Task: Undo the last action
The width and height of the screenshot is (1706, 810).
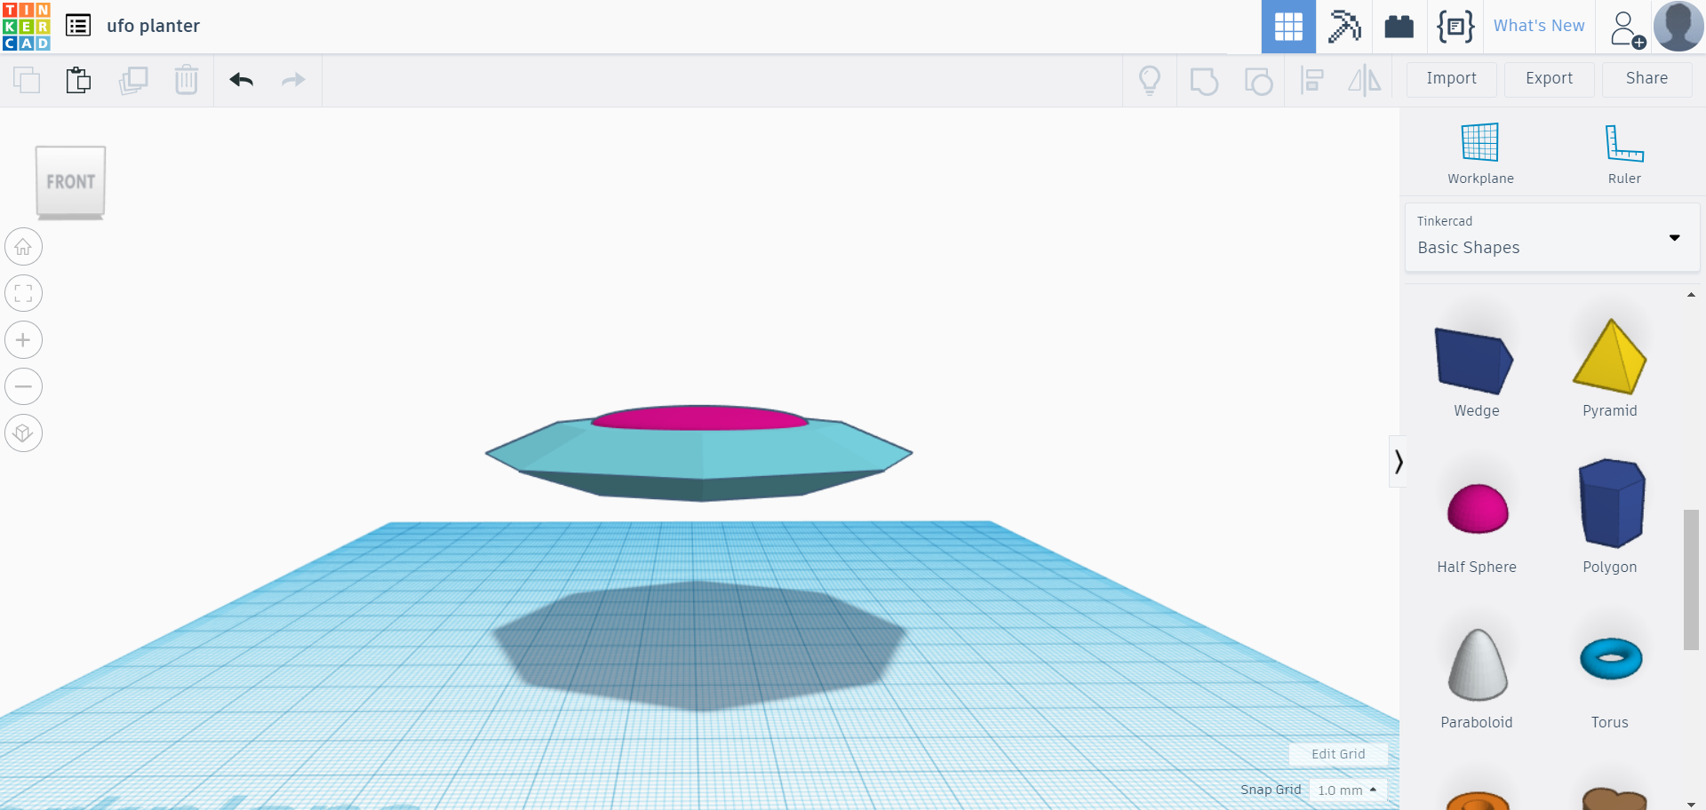Action: click(x=242, y=80)
